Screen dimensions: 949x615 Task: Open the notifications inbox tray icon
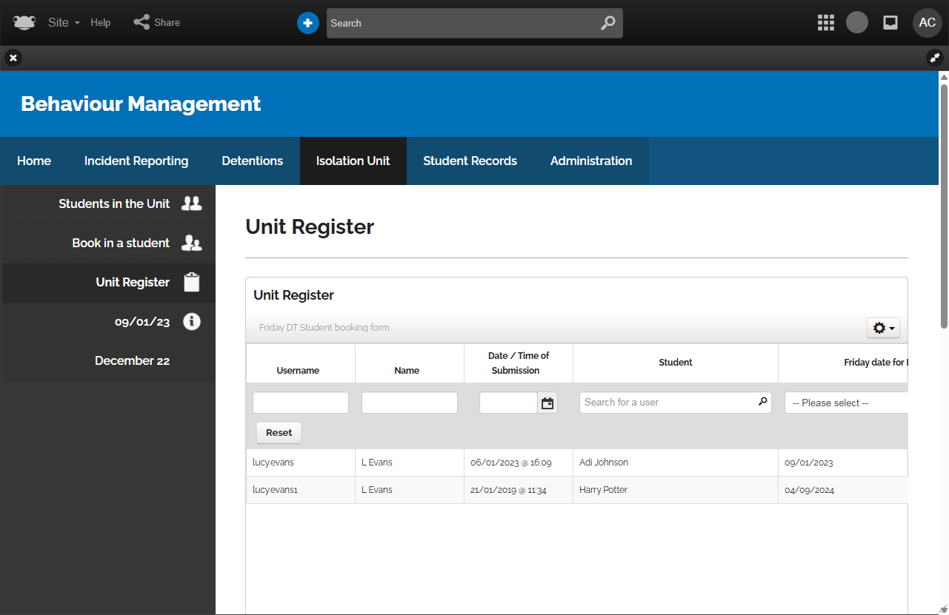890,23
